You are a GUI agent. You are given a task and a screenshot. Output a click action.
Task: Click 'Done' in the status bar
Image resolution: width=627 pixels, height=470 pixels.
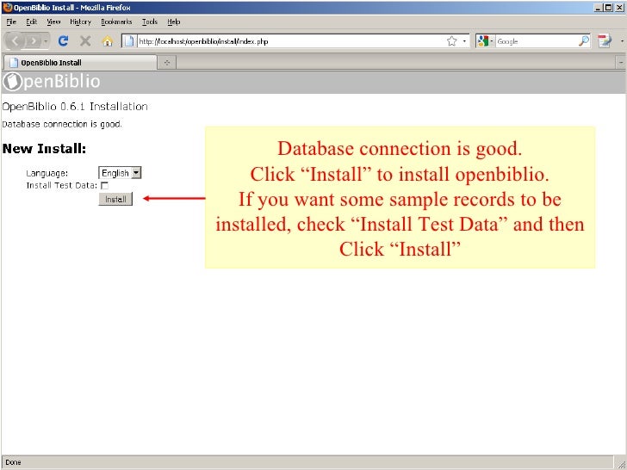[13, 462]
